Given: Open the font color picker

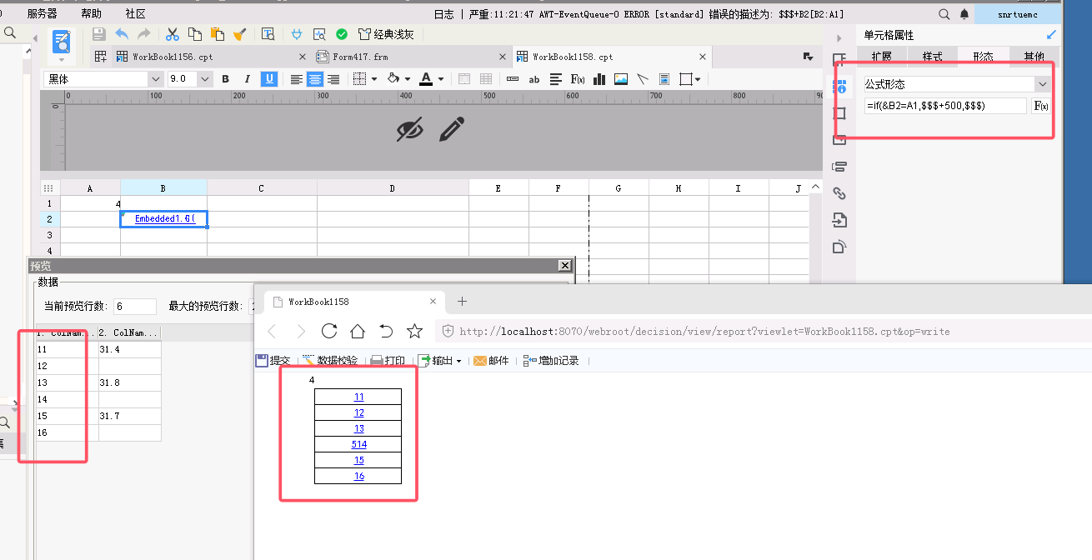Looking at the screenshot, I should (426, 79).
